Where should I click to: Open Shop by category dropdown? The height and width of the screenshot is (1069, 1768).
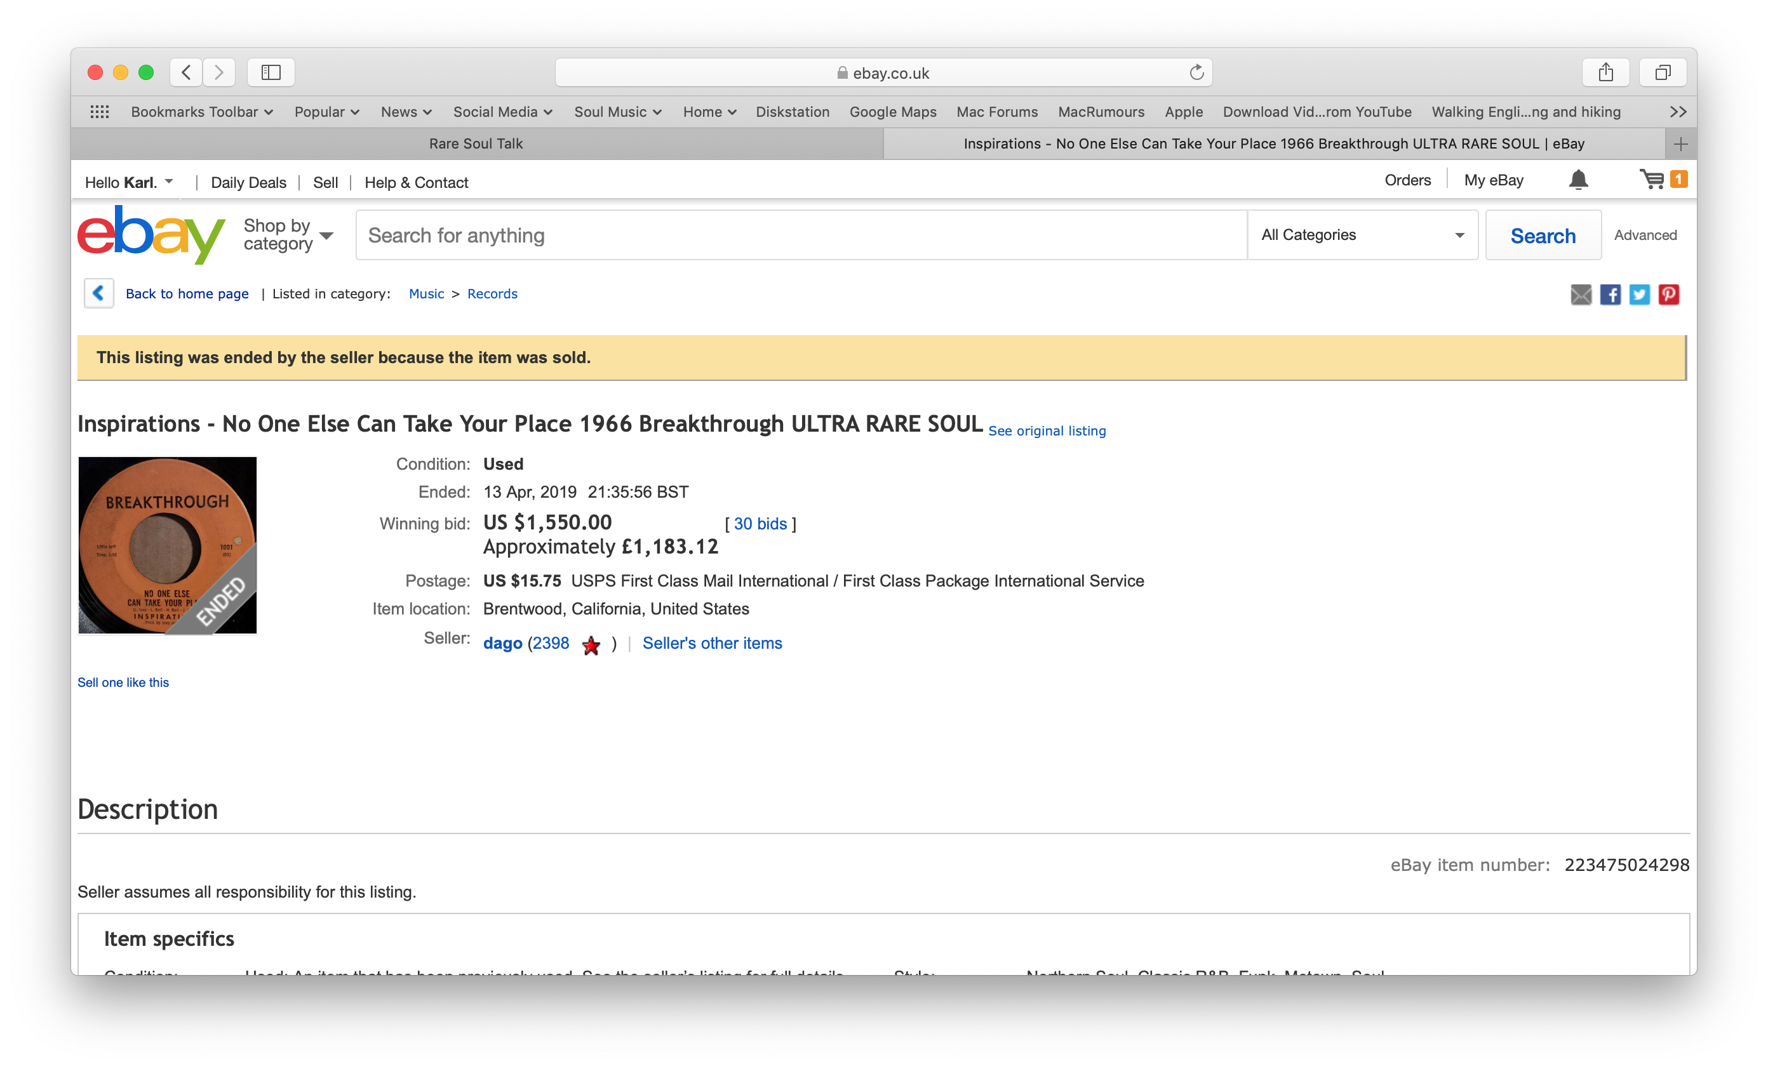coord(288,235)
